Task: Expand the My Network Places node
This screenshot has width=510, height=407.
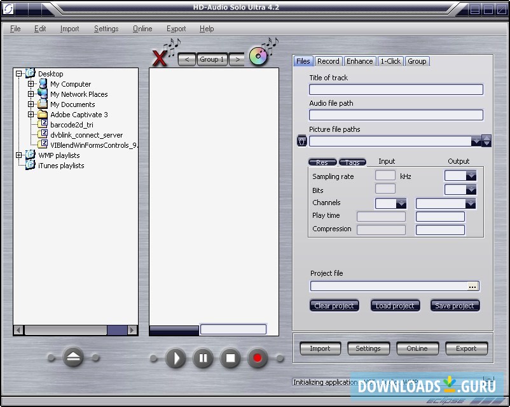Action: pos(31,94)
